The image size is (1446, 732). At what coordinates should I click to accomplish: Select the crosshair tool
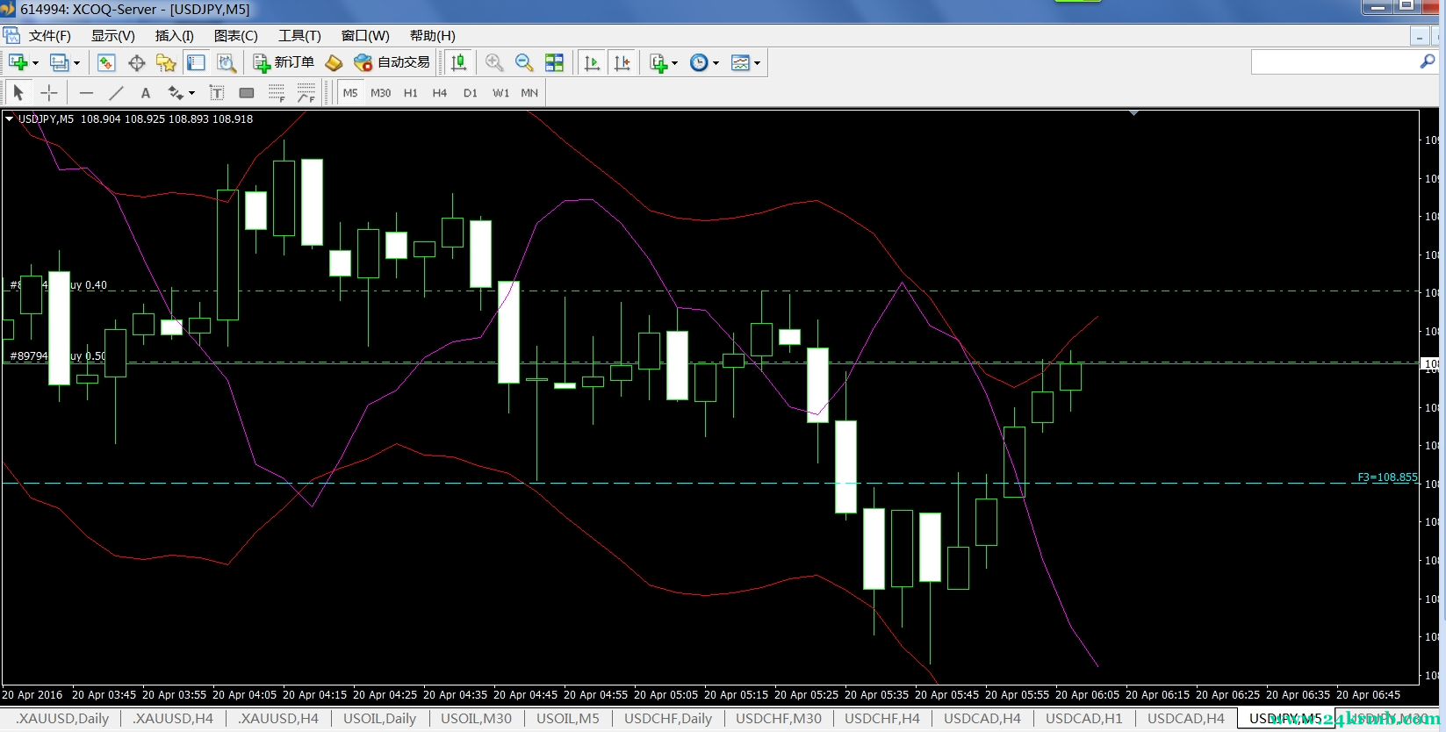click(49, 92)
